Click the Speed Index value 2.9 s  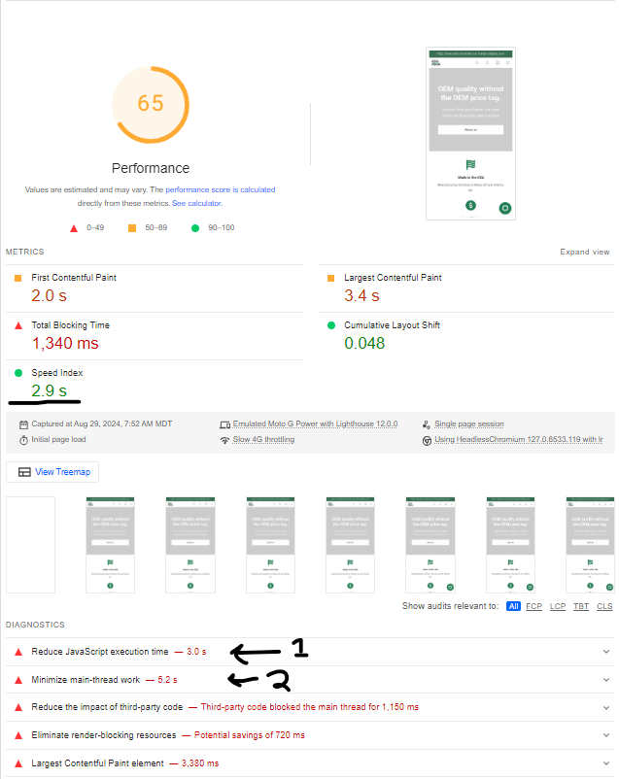click(49, 390)
